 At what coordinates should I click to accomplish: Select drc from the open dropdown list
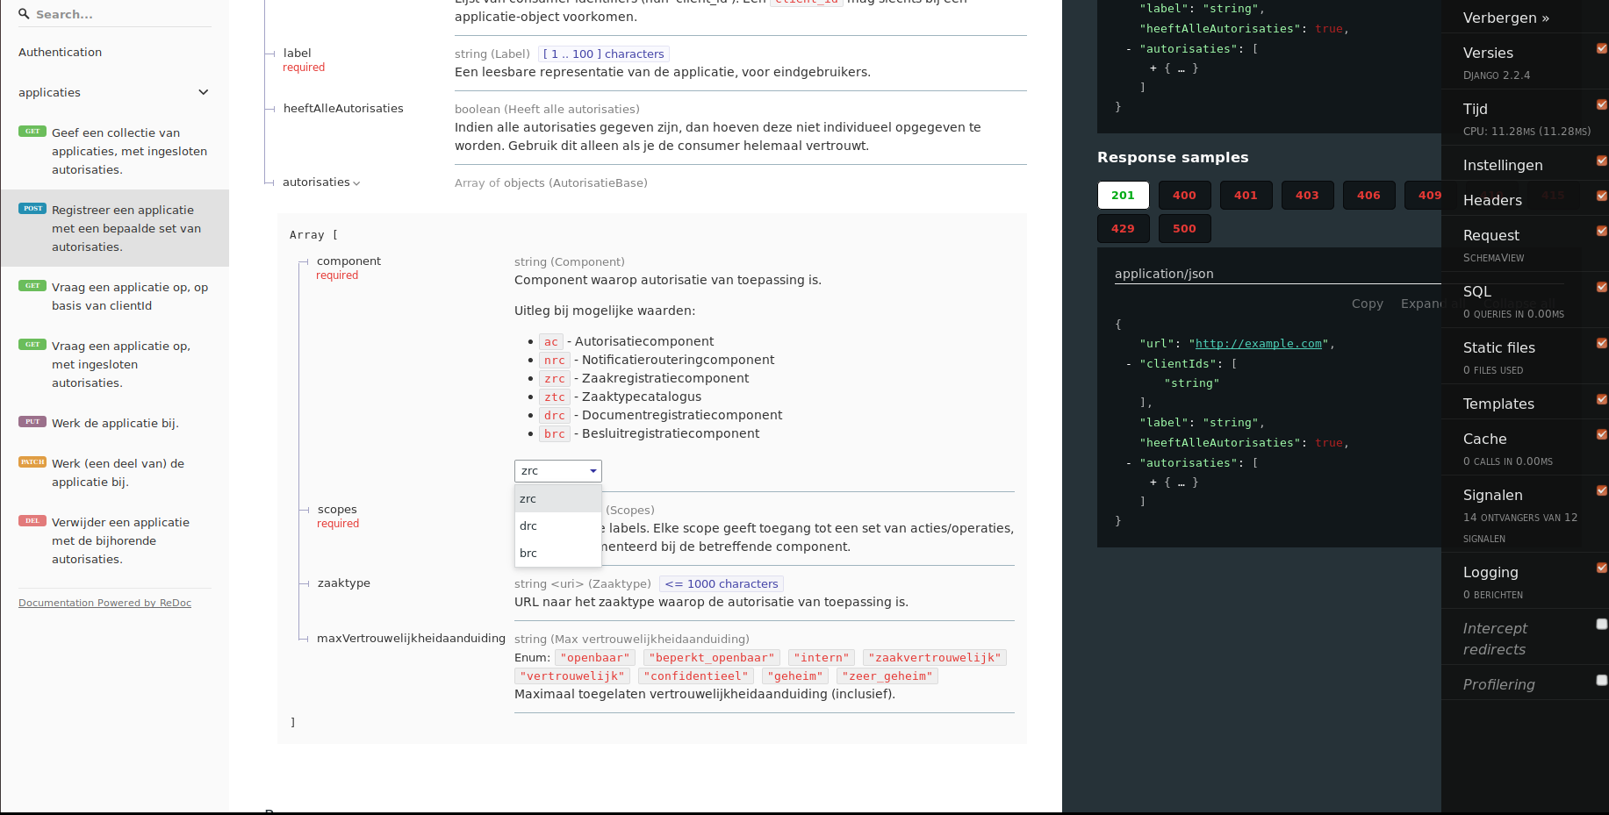point(528,525)
